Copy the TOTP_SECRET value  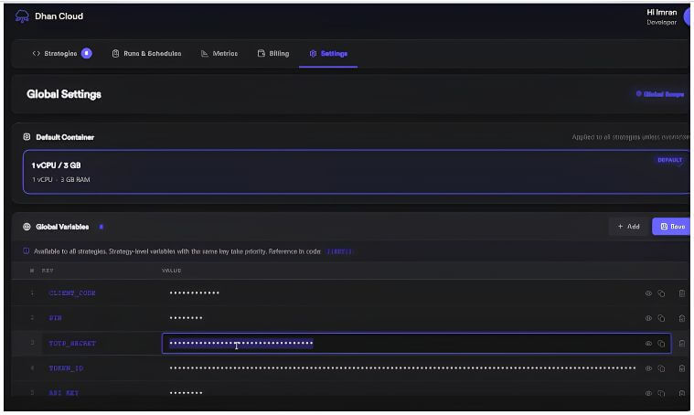click(661, 344)
